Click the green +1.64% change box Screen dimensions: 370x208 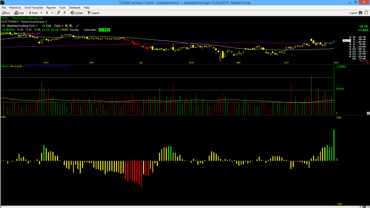pos(104,30)
